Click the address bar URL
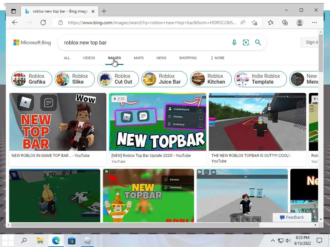The width and height of the screenshot is (330, 247). (x=152, y=23)
